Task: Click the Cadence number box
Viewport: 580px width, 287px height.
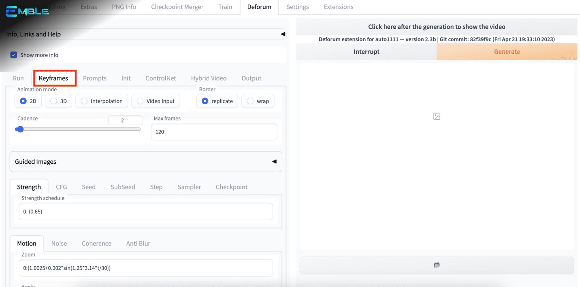Action: pyautogui.click(x=125, y=120)
